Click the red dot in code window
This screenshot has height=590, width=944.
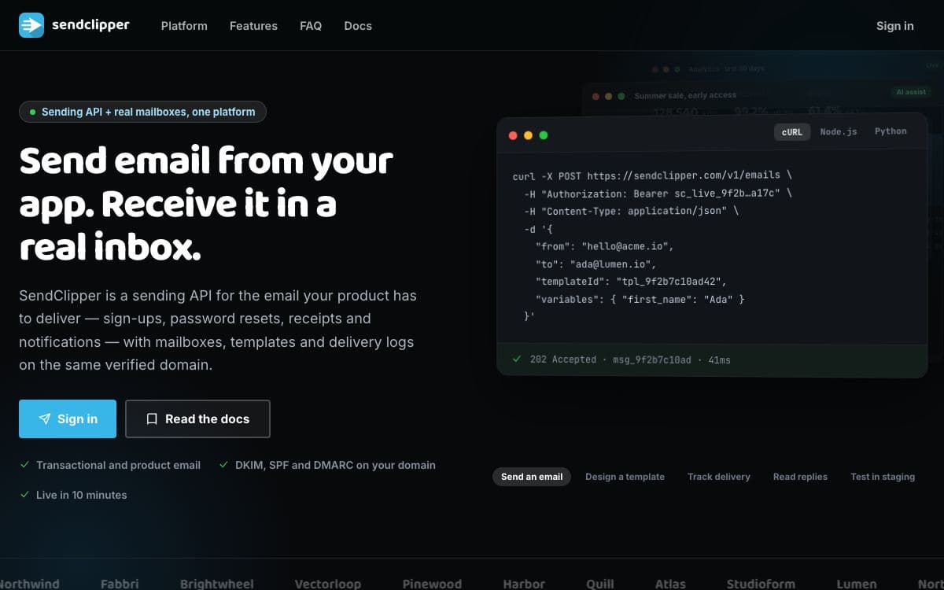513,135
